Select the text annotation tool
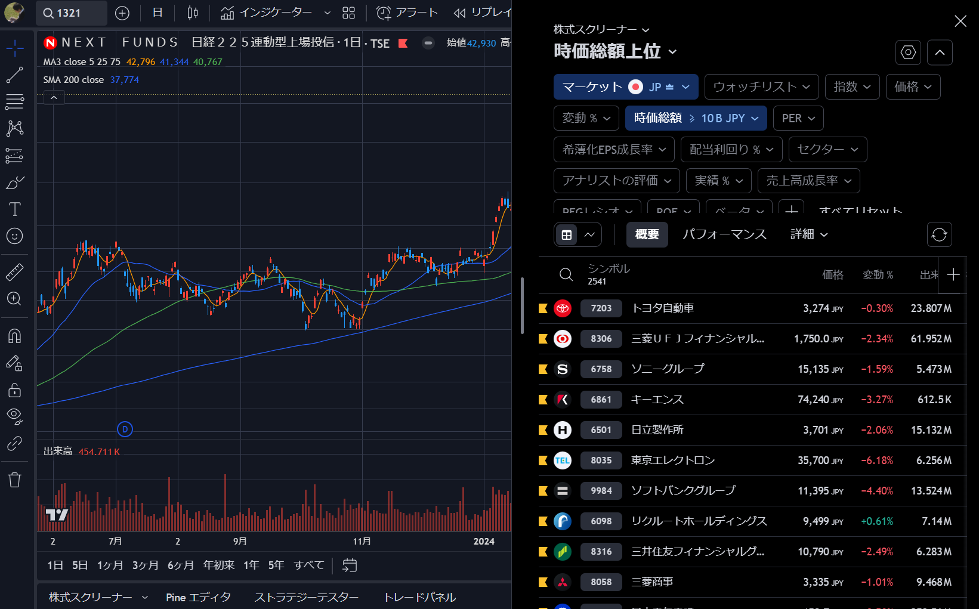Image resolution: width=979 pixels, height=609 pixels. (14, 209)
